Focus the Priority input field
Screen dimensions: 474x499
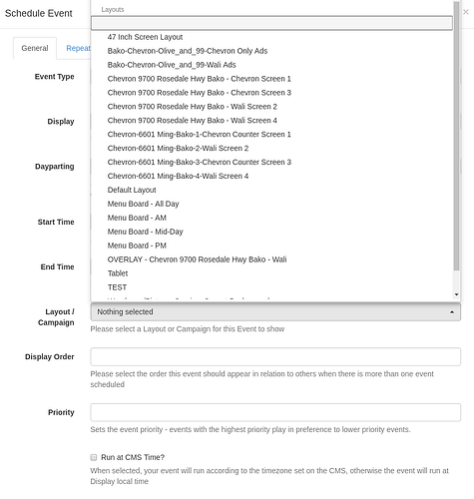pos(275,412)
